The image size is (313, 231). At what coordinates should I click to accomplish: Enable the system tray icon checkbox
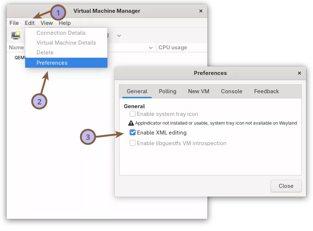coord(133,114)
